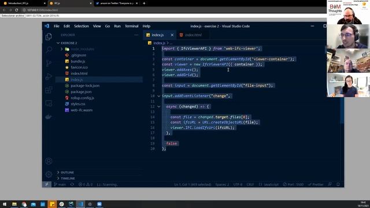
Task: Click the main branch status item
Action: (60, 184)
